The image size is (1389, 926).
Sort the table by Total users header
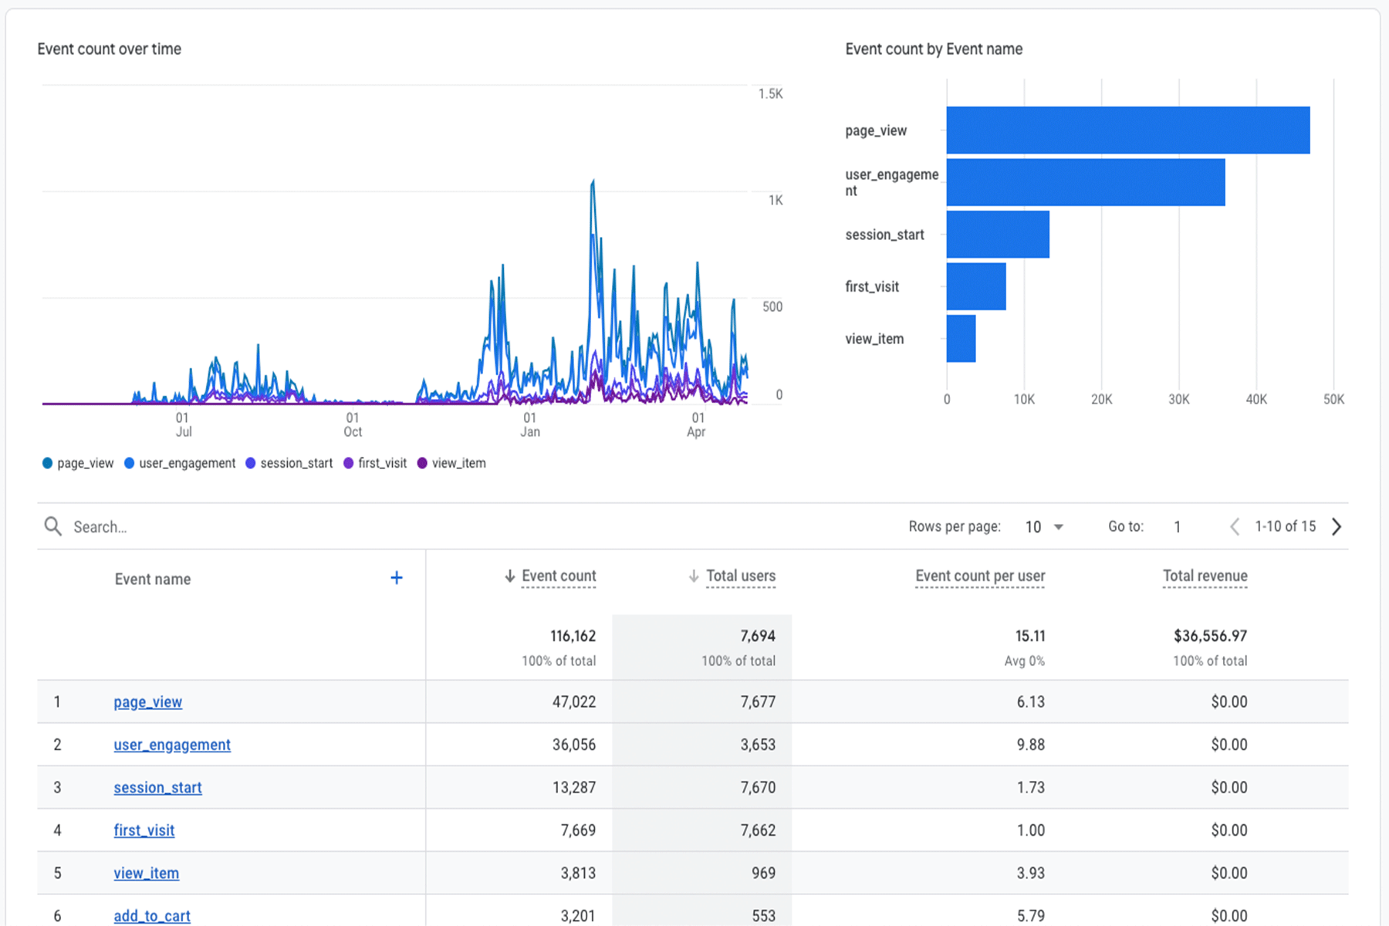pyautogui.click(x=741, y=576)
